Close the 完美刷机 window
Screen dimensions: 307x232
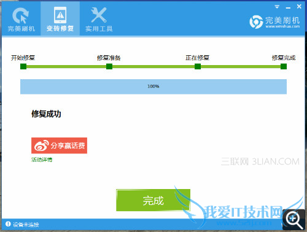(x=299, y=7)
